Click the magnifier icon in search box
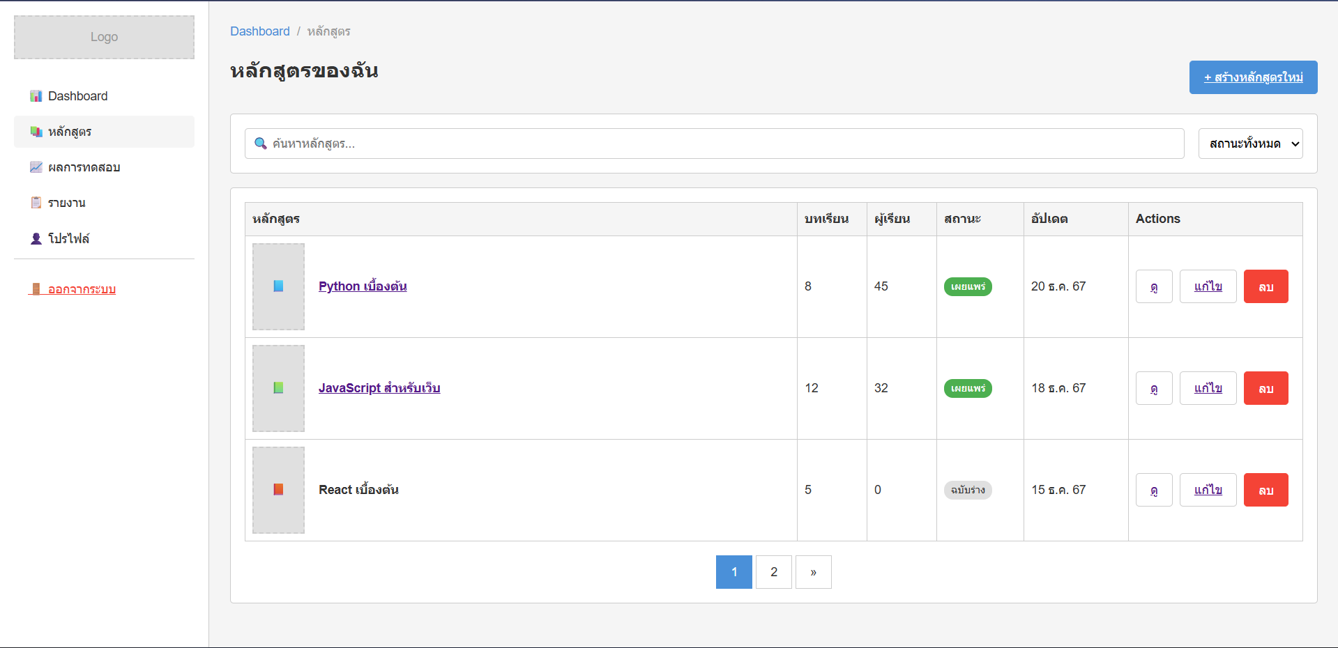The width and height of the screenshot is (1338, 648). tap(261, 144)
